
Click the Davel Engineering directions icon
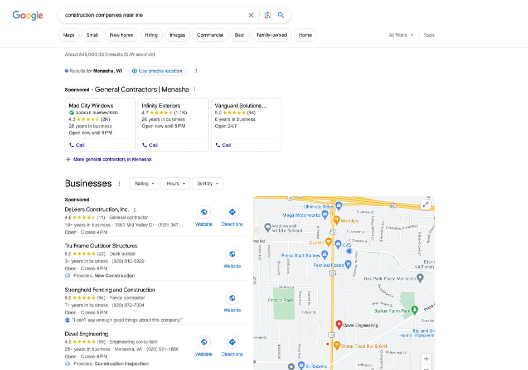[232, 342]
